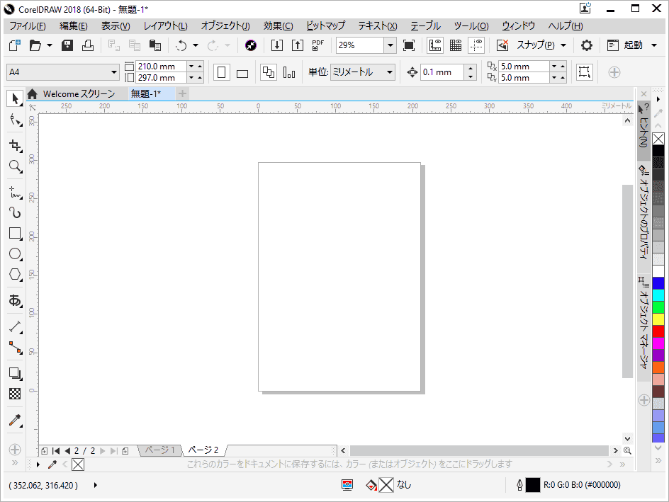Screen dimensions: 669x502
Task: Toggle Show grid button
Action: [x=456, y=45]
